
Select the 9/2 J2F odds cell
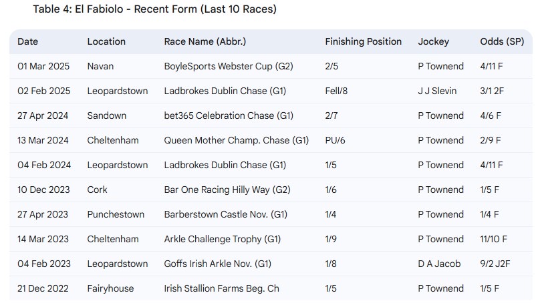click(495, 264)
